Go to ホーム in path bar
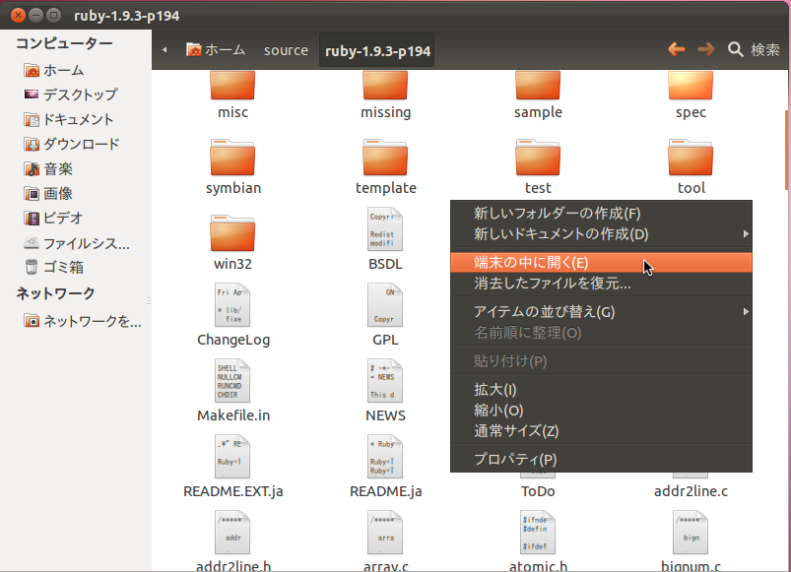 (216, 50)
